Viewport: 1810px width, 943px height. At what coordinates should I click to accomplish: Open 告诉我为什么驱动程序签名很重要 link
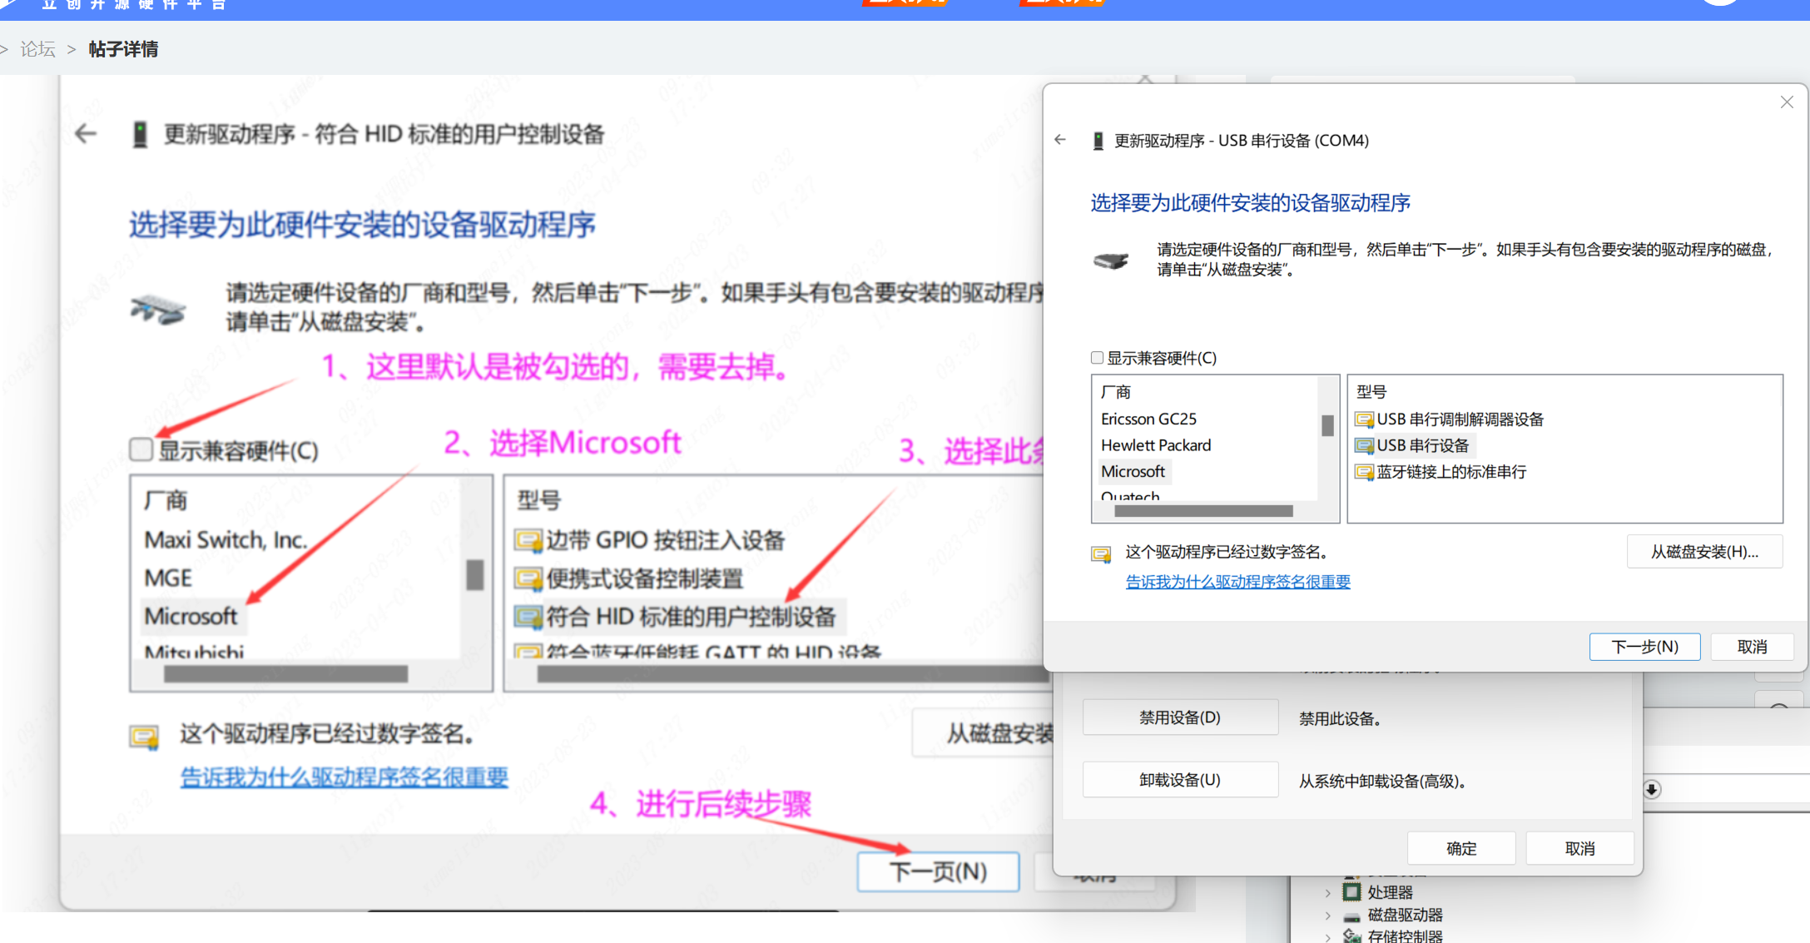click(1237, 582)
